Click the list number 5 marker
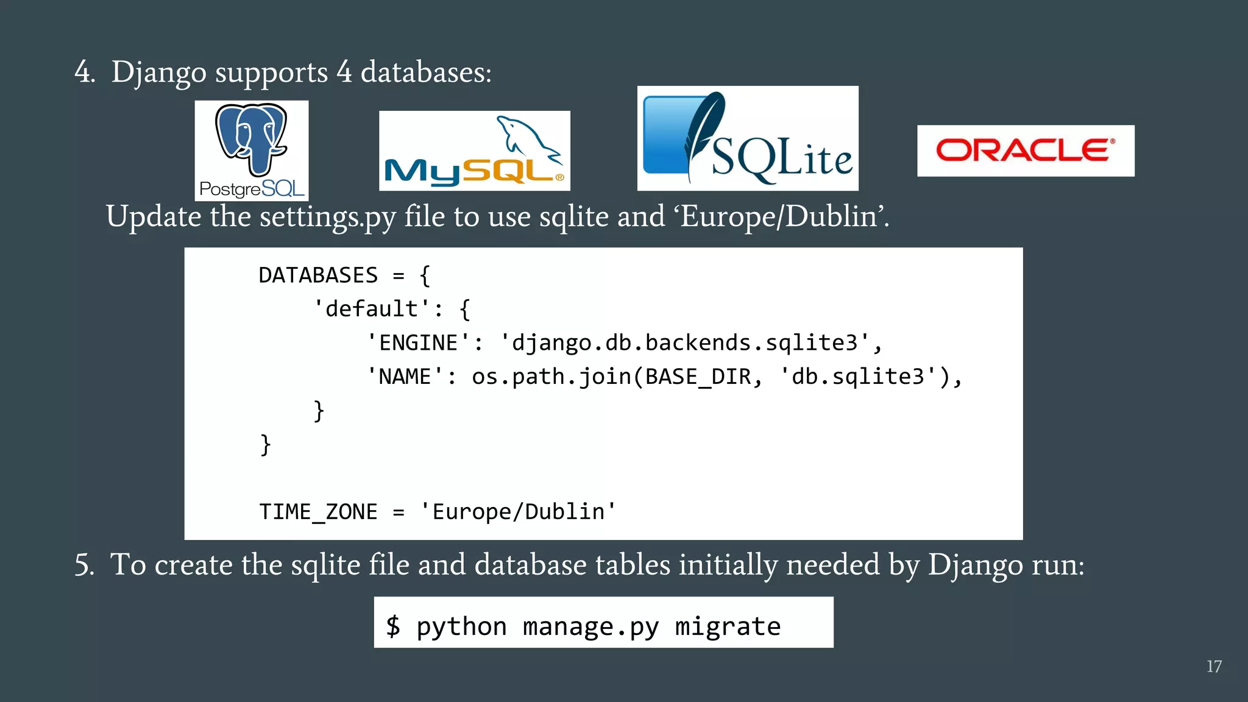Image resolution: width=1248 pixels, height=702 pixels. 84,565
